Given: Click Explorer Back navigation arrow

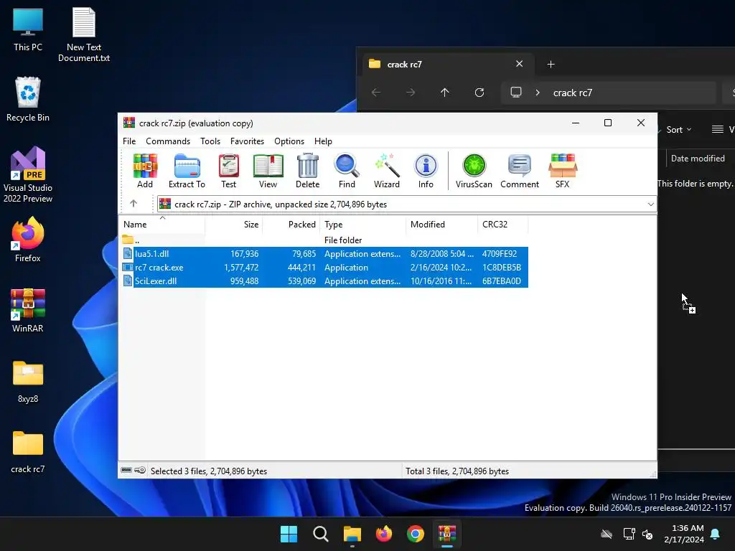Looking at the screenshot, I should [x=376, y=93].
